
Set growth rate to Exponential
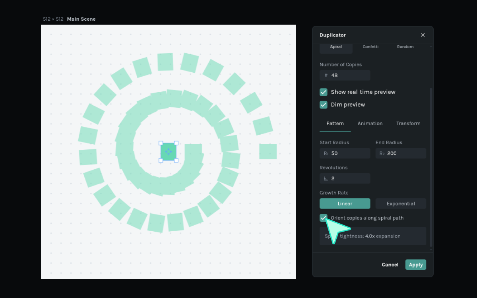click(x=401, y=203)
